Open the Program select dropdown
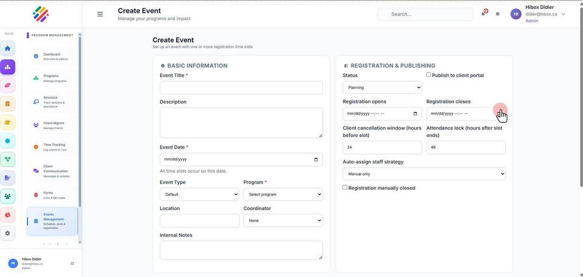This screenshot has height=277, width=583. pyautogui.click(x=283, y=194)
